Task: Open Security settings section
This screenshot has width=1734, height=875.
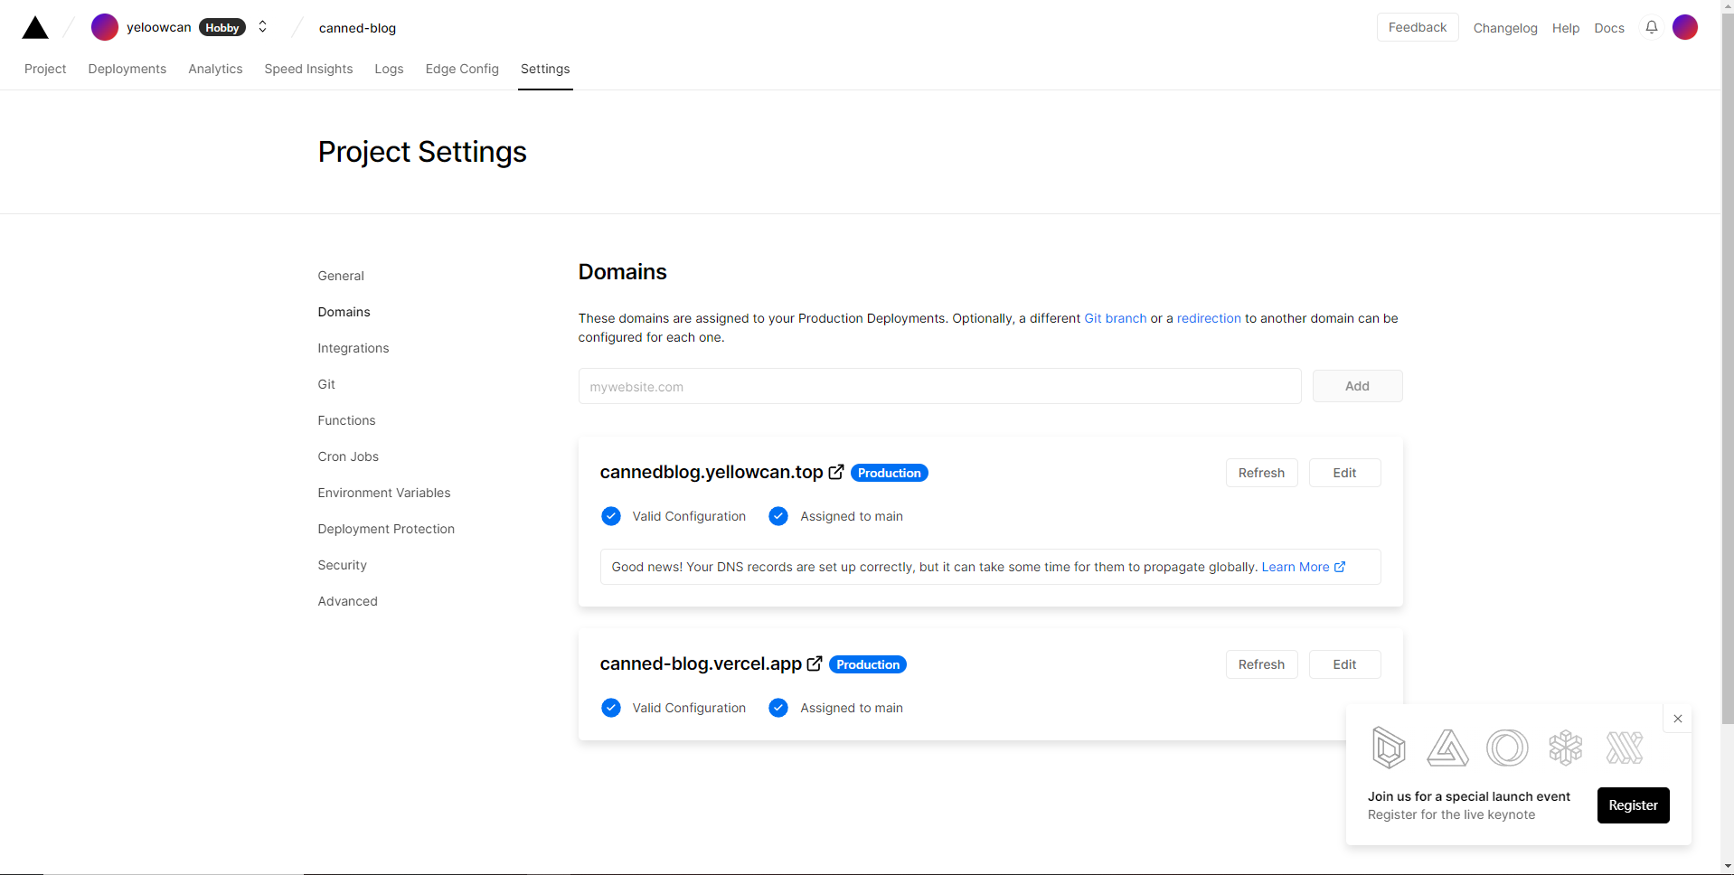Action: point(342,565)
